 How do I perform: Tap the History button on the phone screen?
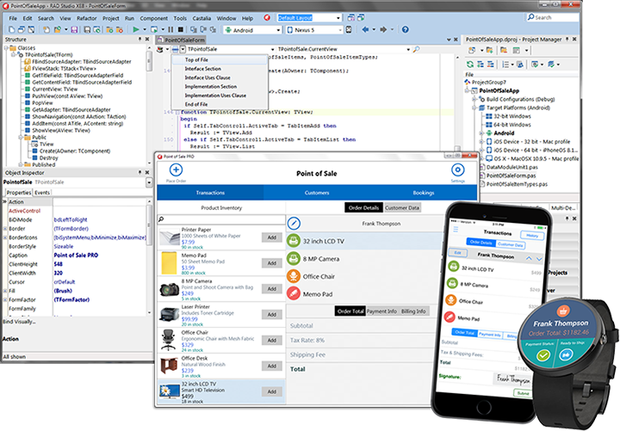(x=532, y=236)
